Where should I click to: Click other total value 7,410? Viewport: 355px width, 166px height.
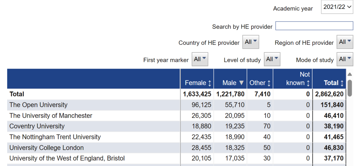(x=262, y=94)
